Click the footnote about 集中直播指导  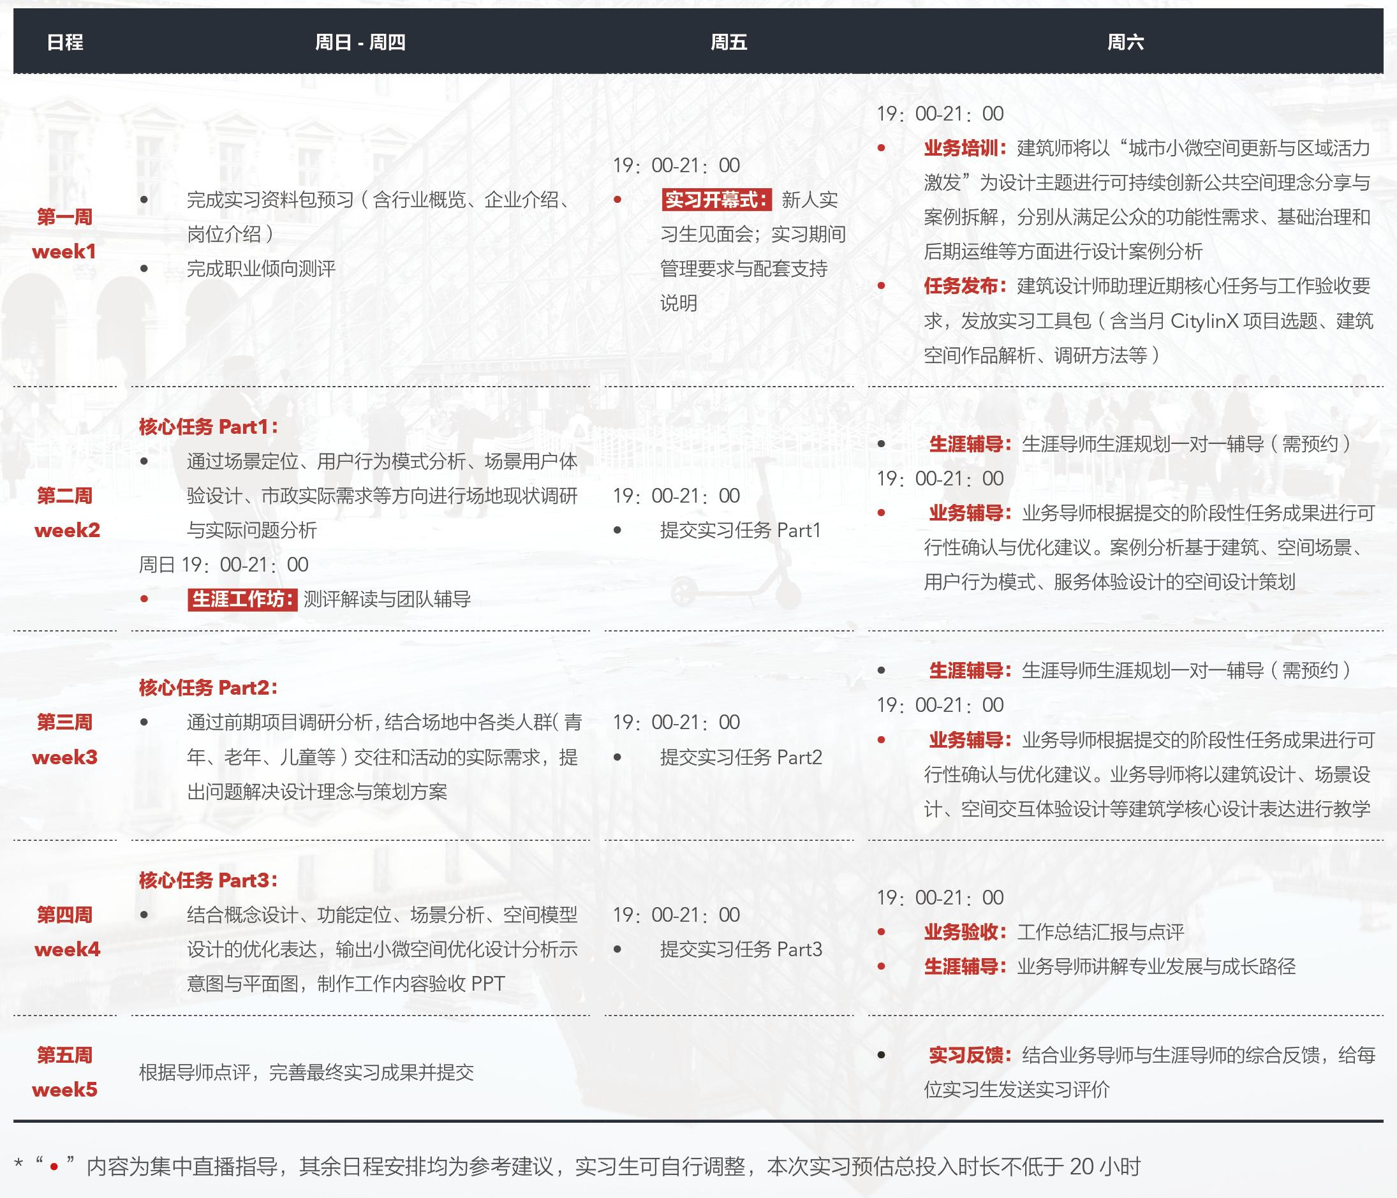(577, 1165)
